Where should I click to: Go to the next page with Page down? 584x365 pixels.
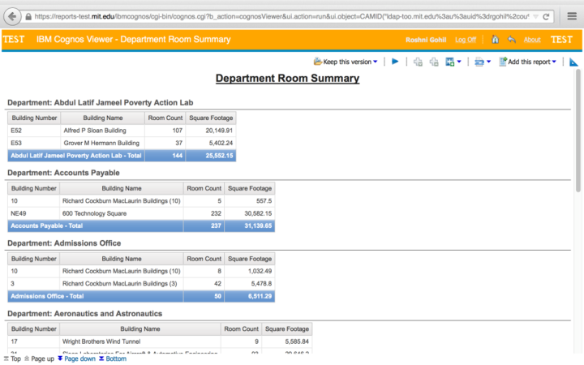(76, 359)
